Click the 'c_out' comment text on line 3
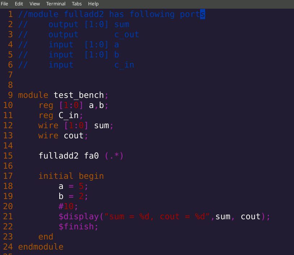The height and width of the screenshot is (255, 294). [x=126, y=35]
